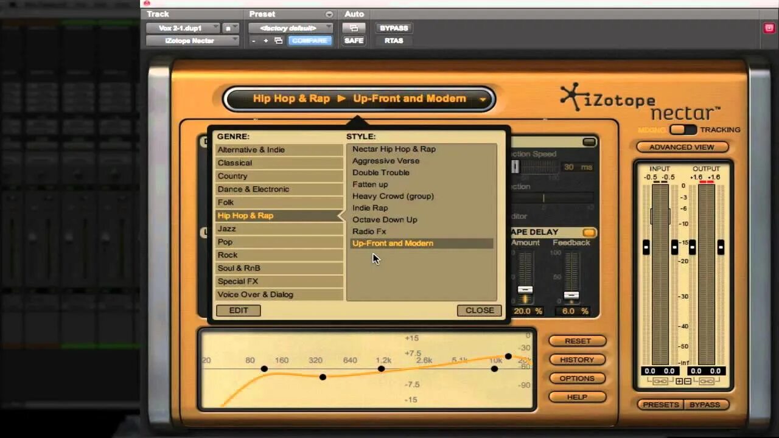Select the Alternative & Indie genre

click(x=279, y=150)
